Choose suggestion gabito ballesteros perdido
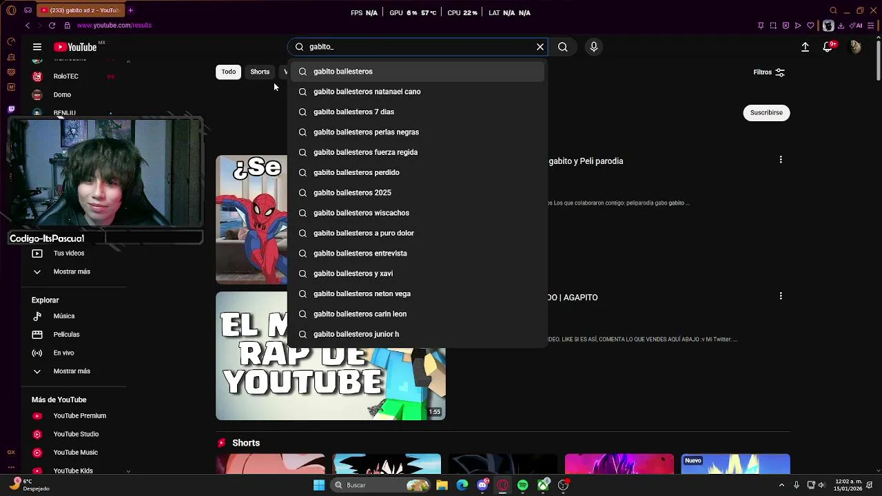 coord(418,172)
